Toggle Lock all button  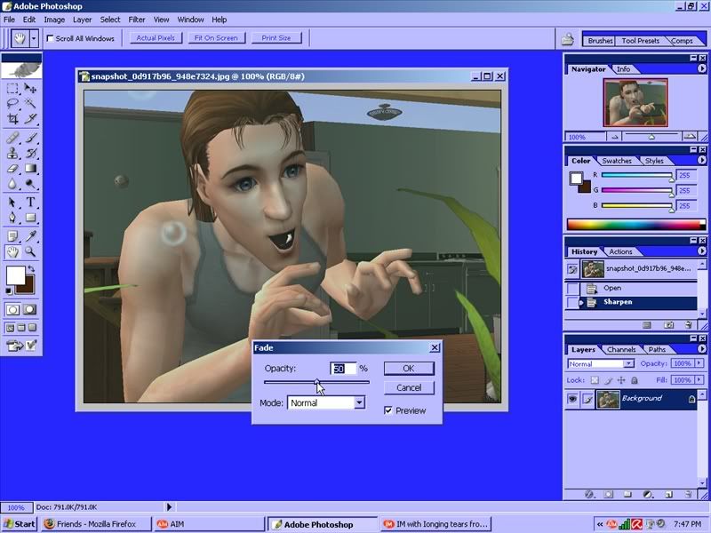click(635, 380)
